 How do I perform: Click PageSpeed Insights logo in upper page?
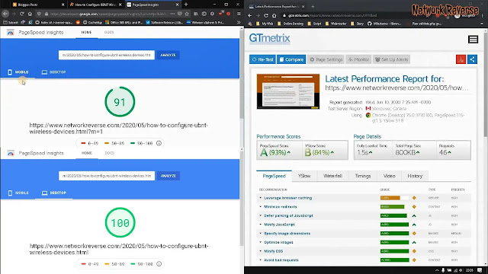click(10, 32)
